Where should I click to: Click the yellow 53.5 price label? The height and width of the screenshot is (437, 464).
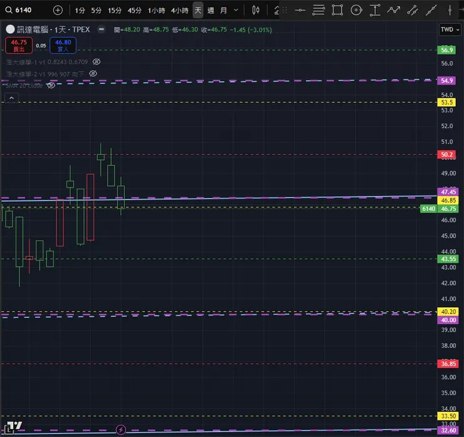pyautogui.click(x=446, y=102)
